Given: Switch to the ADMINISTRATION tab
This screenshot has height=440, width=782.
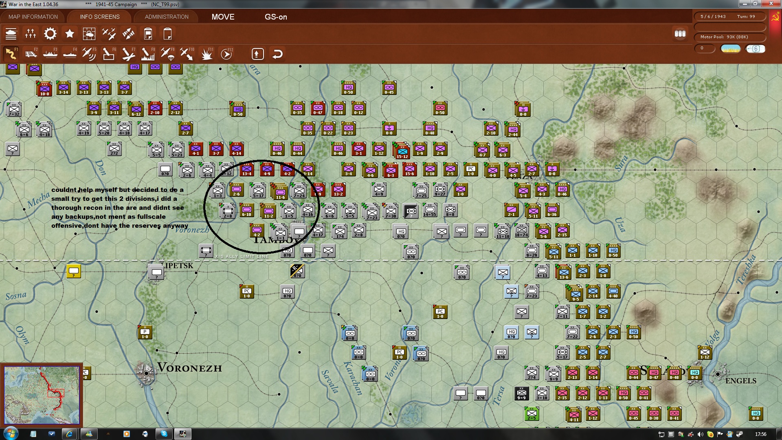Looking at the screenshot, I should click(x=167, y=17).
